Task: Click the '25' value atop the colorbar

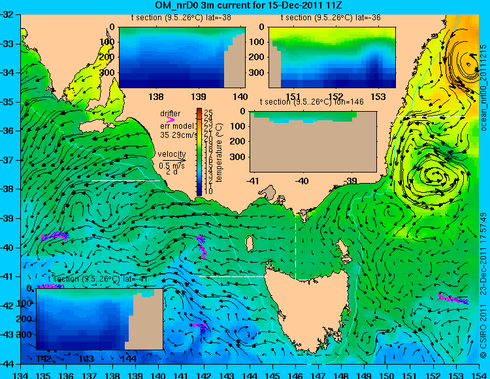Action: point(208,112)
